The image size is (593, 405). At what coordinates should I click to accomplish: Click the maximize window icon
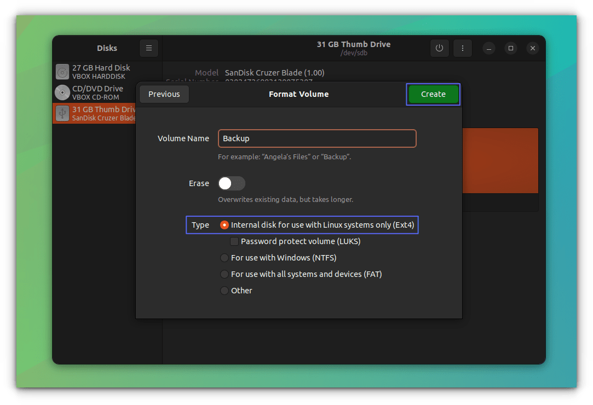(510, 48)
